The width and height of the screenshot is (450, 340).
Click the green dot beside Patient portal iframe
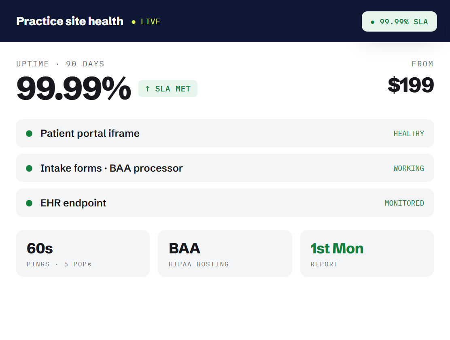pyautogui.click(x=29, y=134)
